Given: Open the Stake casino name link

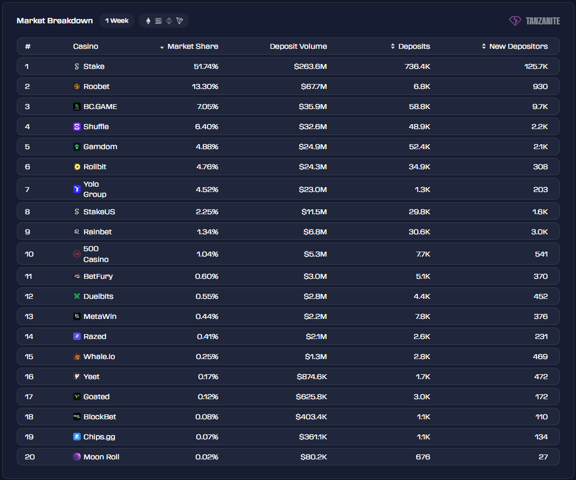Looking at the screenshot, I should click(x=94, y=67).
